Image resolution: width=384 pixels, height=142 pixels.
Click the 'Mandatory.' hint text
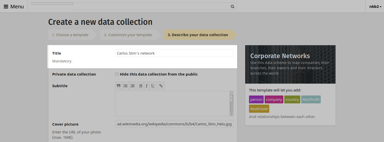(62, 61)
